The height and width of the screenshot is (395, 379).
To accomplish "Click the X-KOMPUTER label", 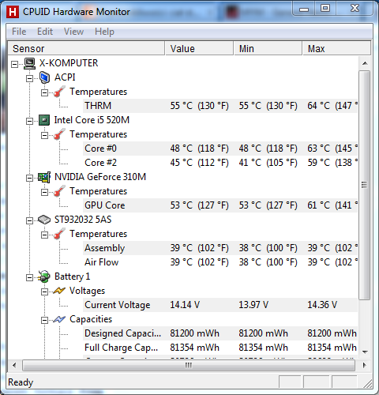I will [x=69, y=63].
